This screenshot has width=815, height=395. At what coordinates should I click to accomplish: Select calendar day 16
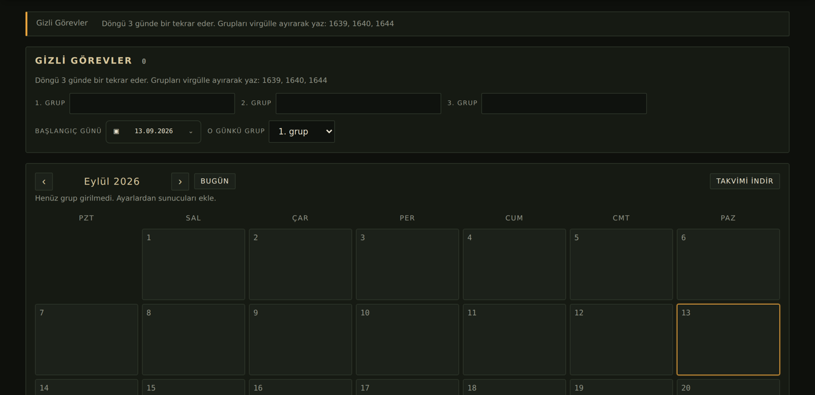click(300, 387)
